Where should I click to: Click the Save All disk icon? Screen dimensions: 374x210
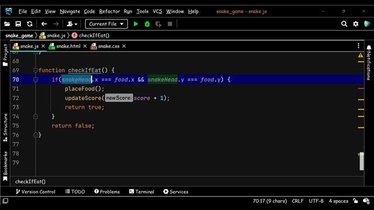(x=18, y=24)
